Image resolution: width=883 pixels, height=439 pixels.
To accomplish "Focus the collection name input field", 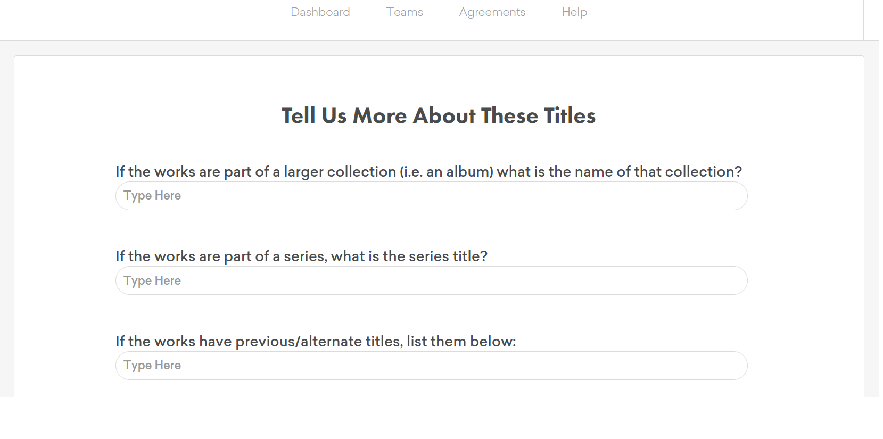I will 431,196.
